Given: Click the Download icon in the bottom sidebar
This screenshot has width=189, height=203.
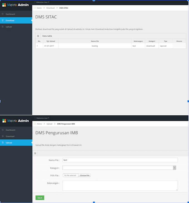Looking at the screenshot, I should (3, 136).
